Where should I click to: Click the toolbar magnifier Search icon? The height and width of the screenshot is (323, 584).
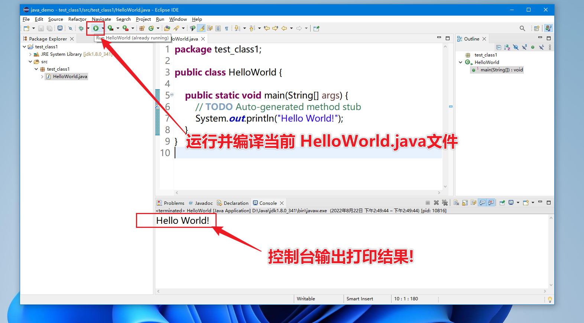pyautogui.click(x=522, y=28)
